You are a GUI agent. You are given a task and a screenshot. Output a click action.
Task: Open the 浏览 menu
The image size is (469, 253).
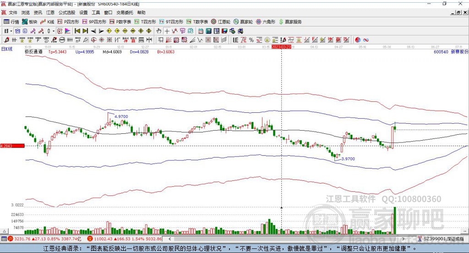[26, 12]
